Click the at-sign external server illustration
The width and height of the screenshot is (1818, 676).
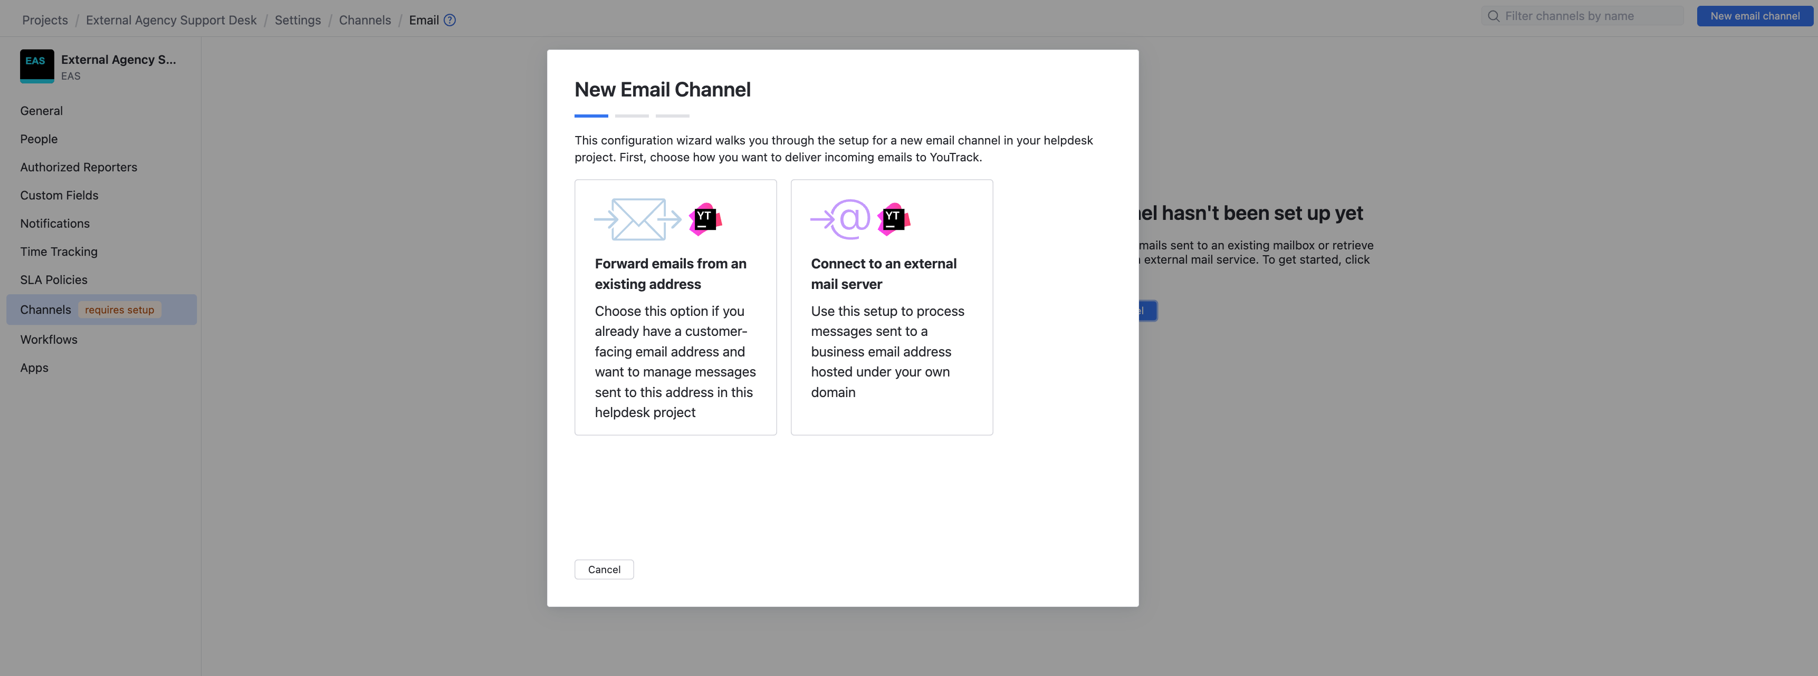point(840,219)
